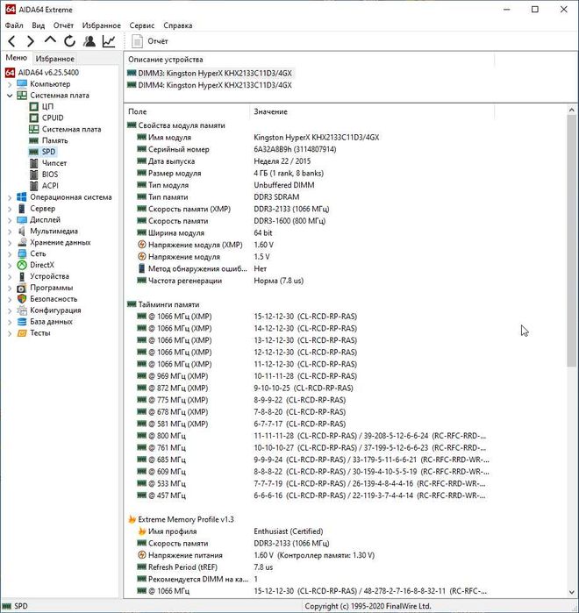579x613 pixels.
Task: Open the Сервис menu
Action: [142, 25]
